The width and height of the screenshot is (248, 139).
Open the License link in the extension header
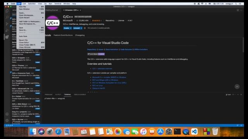pyautogui.click(x=121, y=20)
